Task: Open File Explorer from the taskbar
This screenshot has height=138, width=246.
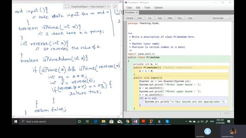Action: 103,122
